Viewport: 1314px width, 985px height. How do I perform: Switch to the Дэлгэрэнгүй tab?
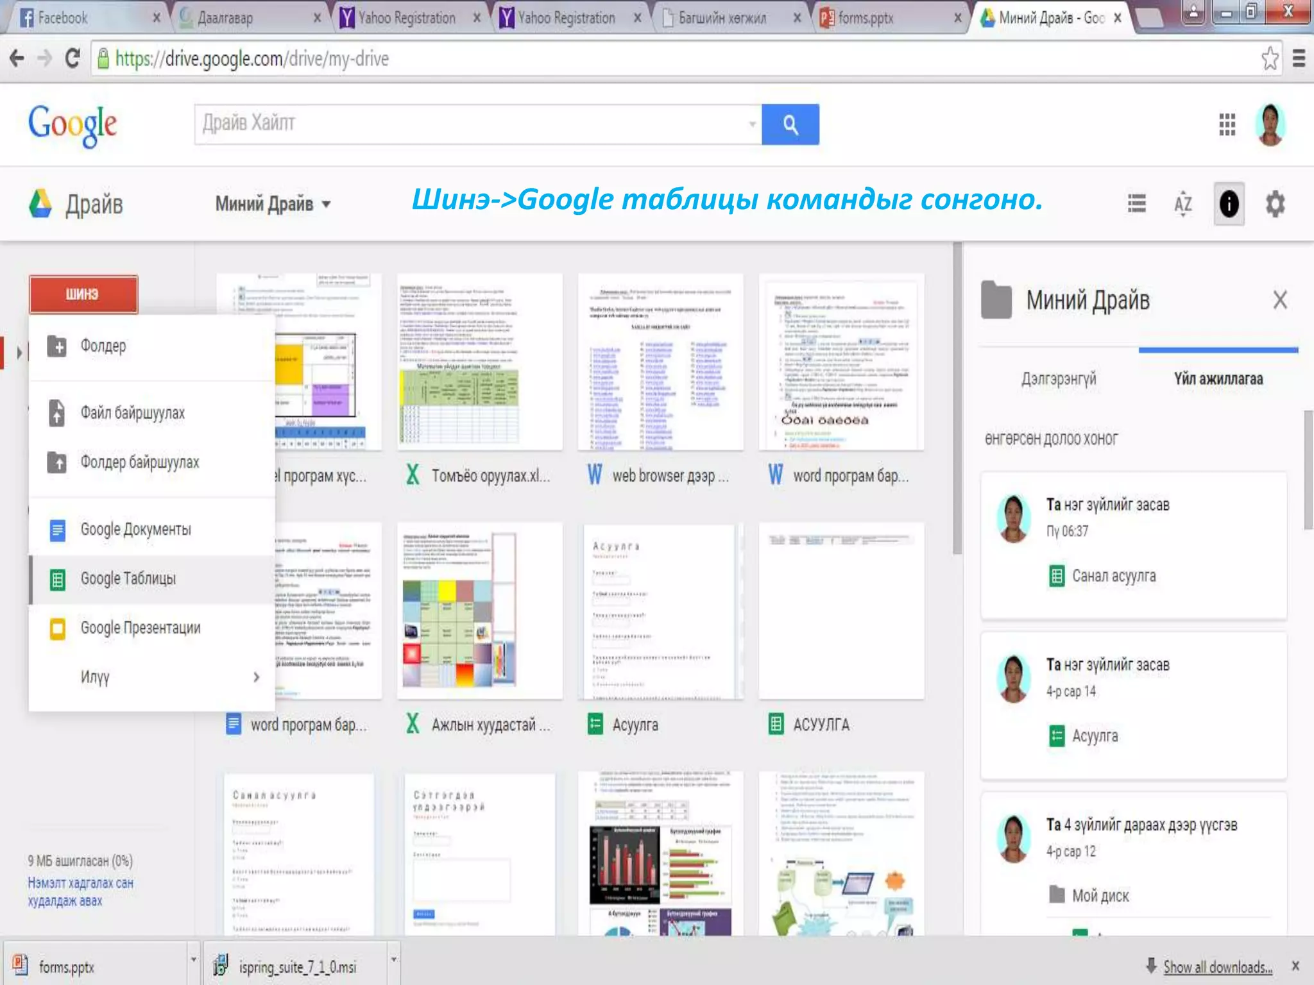(x=1059, y=379)
